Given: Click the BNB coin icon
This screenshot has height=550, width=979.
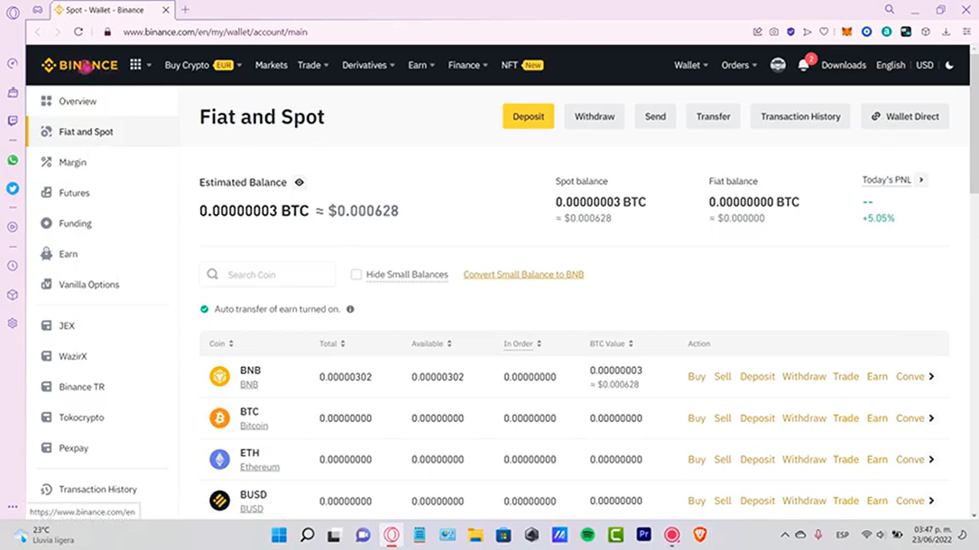Looking at the screenshot, I should [220, 377].
